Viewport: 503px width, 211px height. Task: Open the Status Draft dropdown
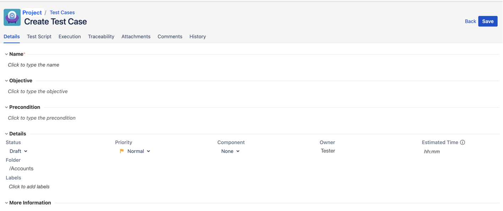18,151
